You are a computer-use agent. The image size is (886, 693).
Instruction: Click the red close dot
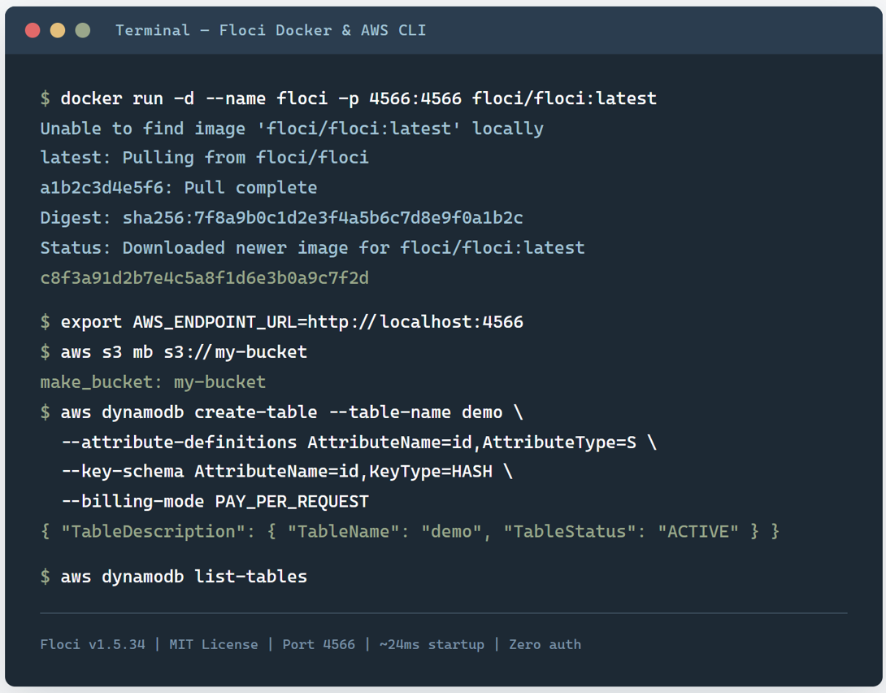click(x=33, y=30)
